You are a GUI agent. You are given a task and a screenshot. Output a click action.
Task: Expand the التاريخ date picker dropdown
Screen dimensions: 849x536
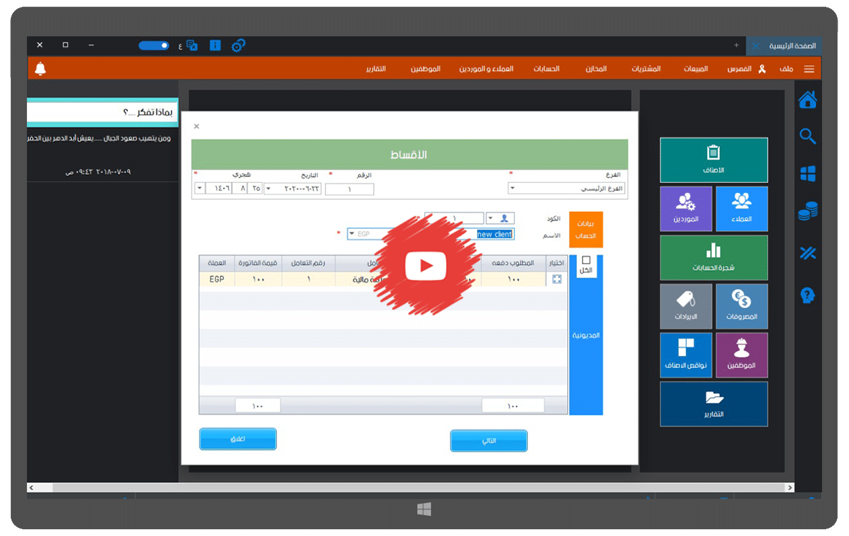269,189
